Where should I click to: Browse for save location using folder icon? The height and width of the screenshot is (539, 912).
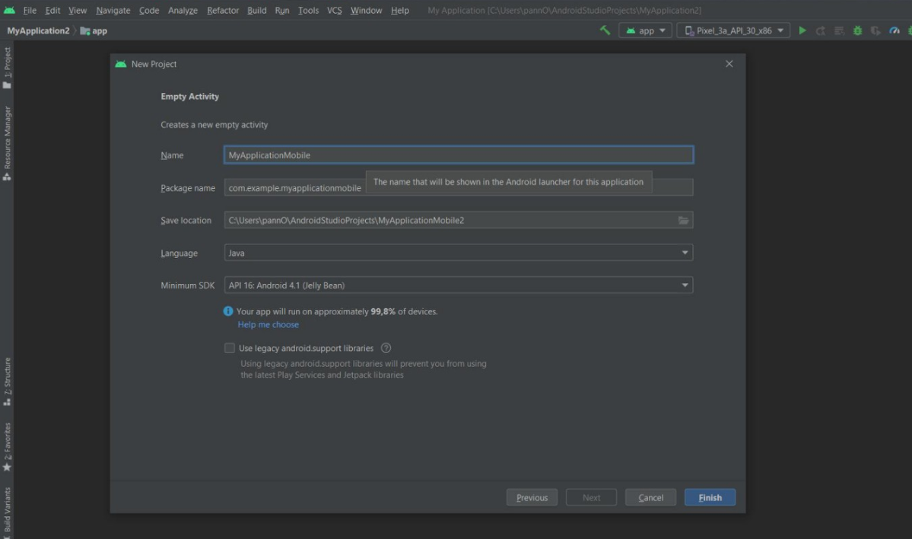coord(683,220)
